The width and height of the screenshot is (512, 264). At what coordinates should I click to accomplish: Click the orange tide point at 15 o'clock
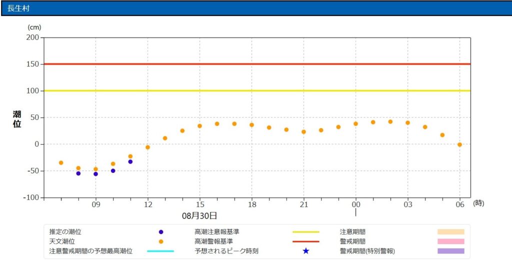(x=200, y=126)
